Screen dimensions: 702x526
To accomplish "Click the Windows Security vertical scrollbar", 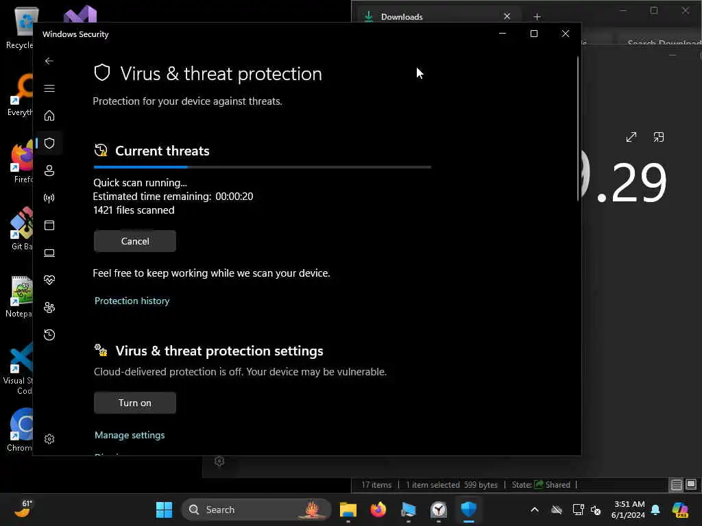I will tap(577, 129).
